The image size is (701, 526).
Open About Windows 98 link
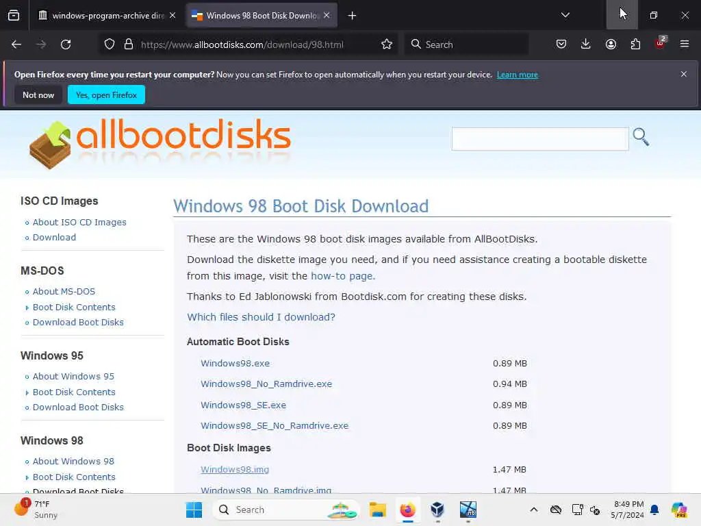(x=73, y=462)
